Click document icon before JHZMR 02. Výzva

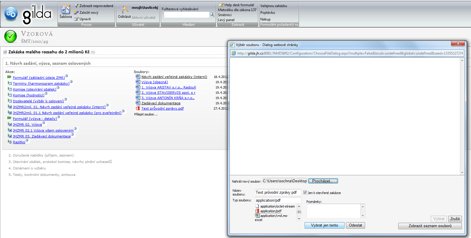(x=10, y=124)
